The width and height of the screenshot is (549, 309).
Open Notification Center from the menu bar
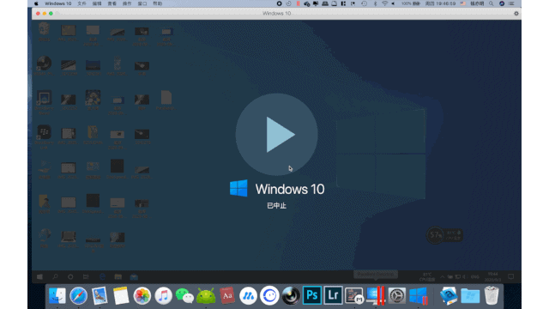[511, 3]
